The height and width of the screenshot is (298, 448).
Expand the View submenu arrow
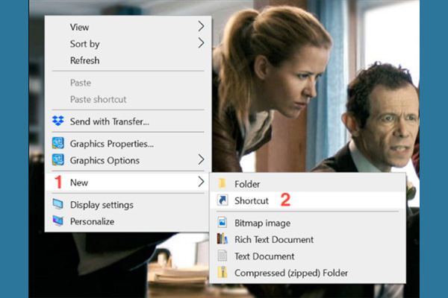201,26
